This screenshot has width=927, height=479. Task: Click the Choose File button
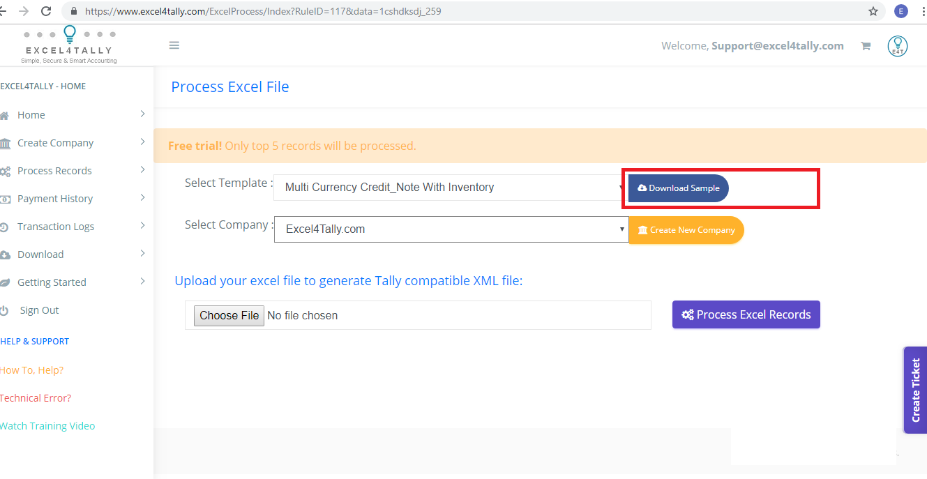(229, 316)
